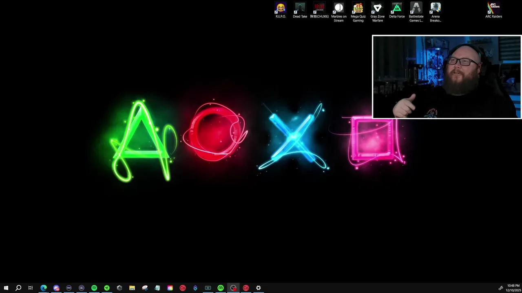This screenshot has height=293, width=522.
Task: Select the CHUXIE game desktop shortcut
Action: [319, 10]
